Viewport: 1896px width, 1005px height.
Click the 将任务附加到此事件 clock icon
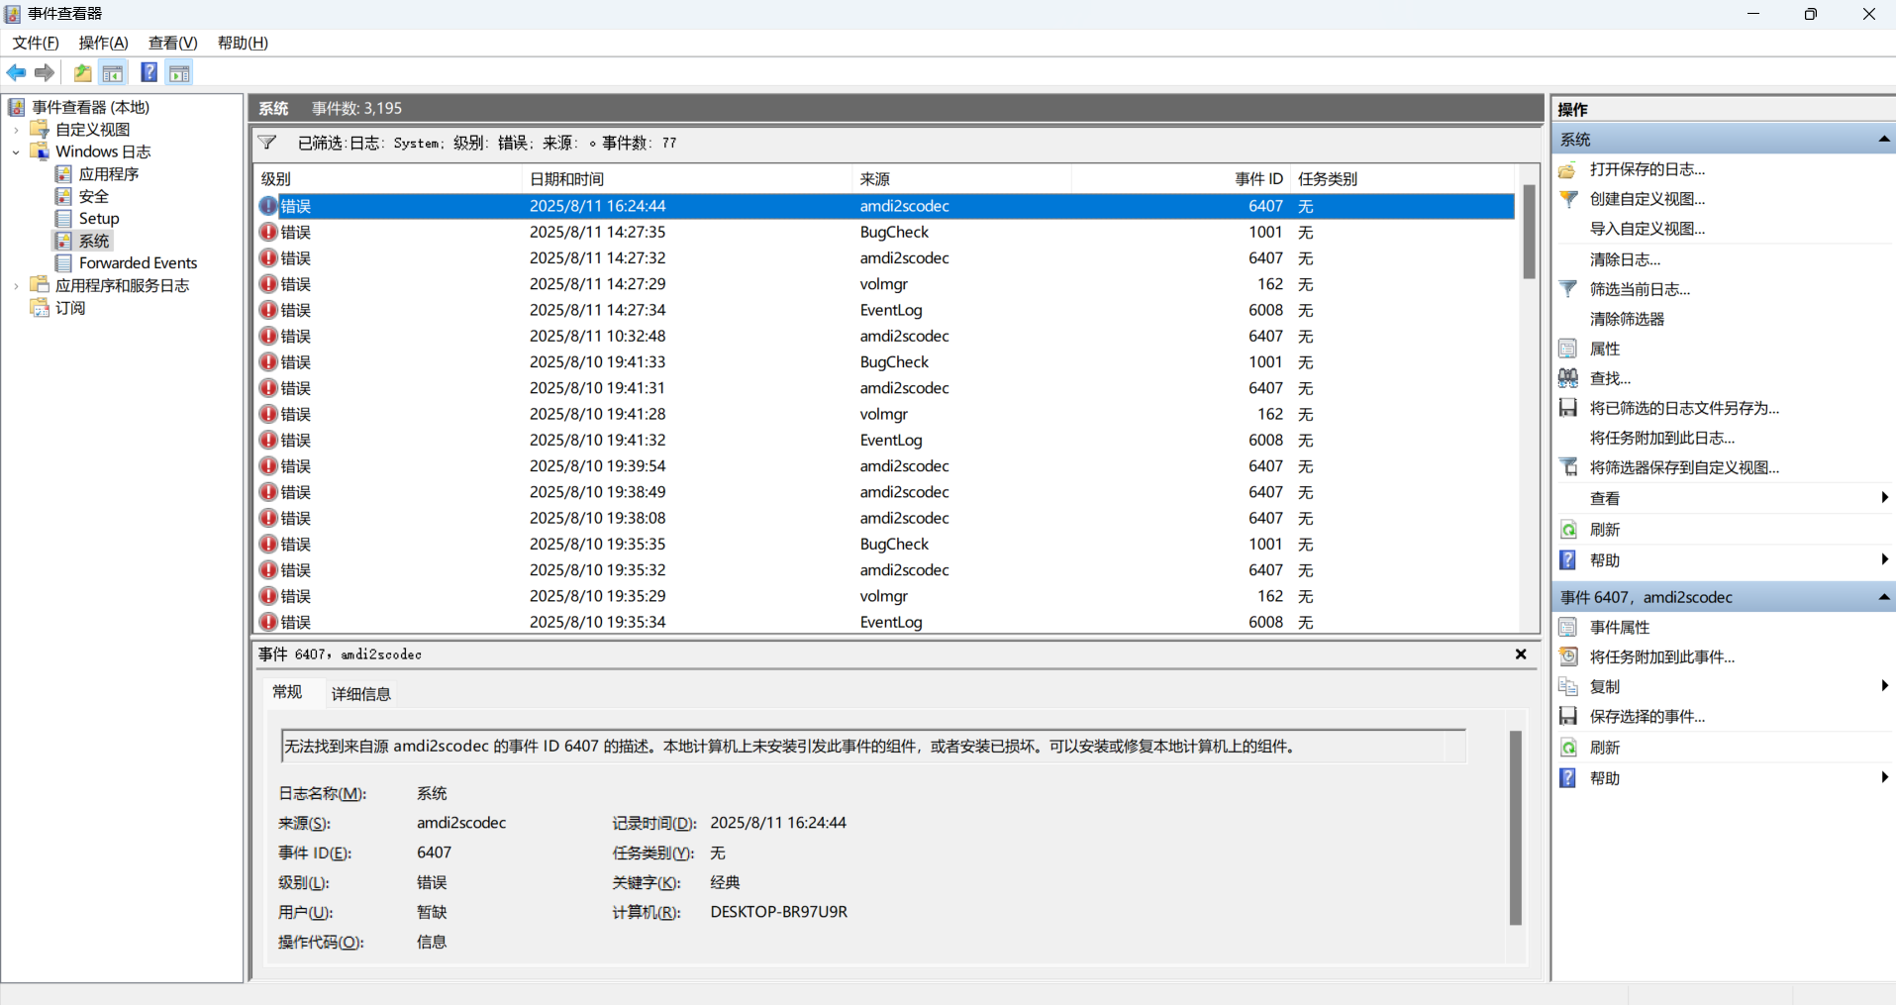point(1568,656)
